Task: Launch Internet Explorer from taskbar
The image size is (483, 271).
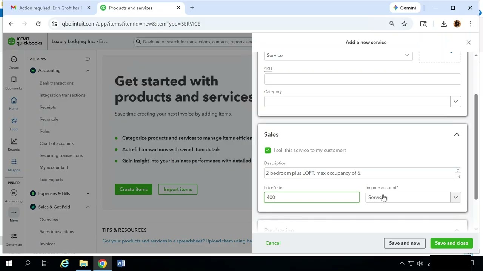Action: pos(65,263)
